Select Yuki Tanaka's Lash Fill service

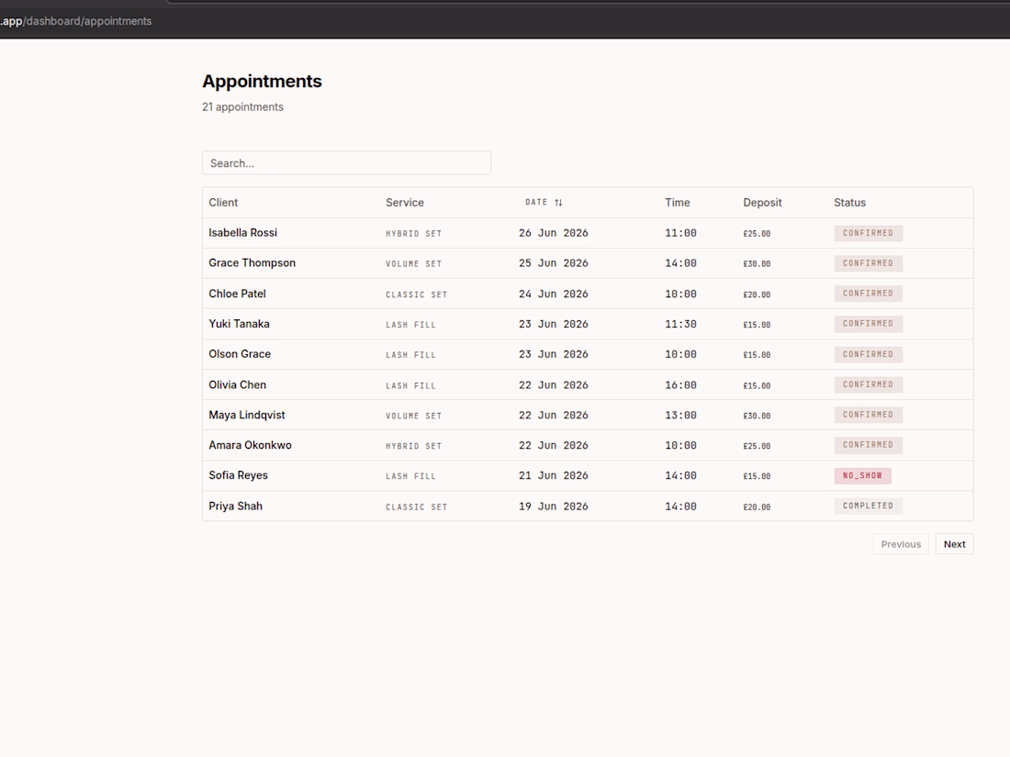tap(410, 325)
